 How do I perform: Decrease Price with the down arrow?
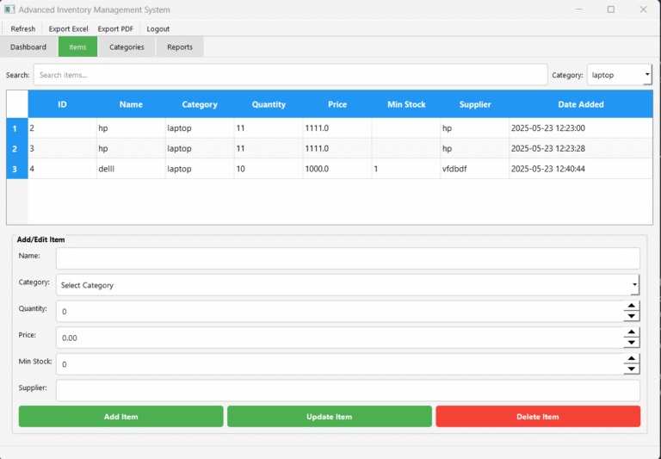pos(632,343)
